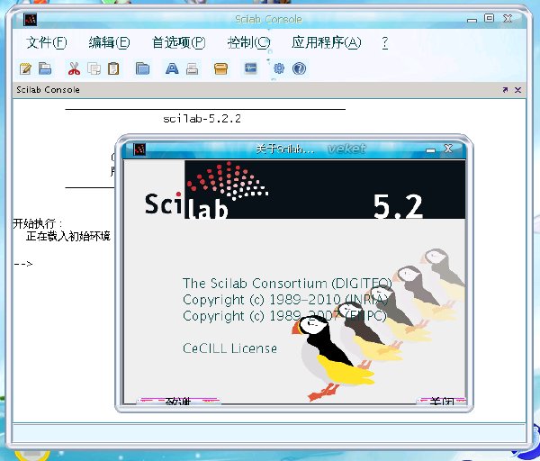Click The Scilab Consortium (DIGITEO) text
This screenshot has width=540, height=461.
tap(287, 284)
